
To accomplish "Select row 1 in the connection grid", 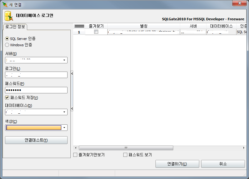I will coord(79,32).
